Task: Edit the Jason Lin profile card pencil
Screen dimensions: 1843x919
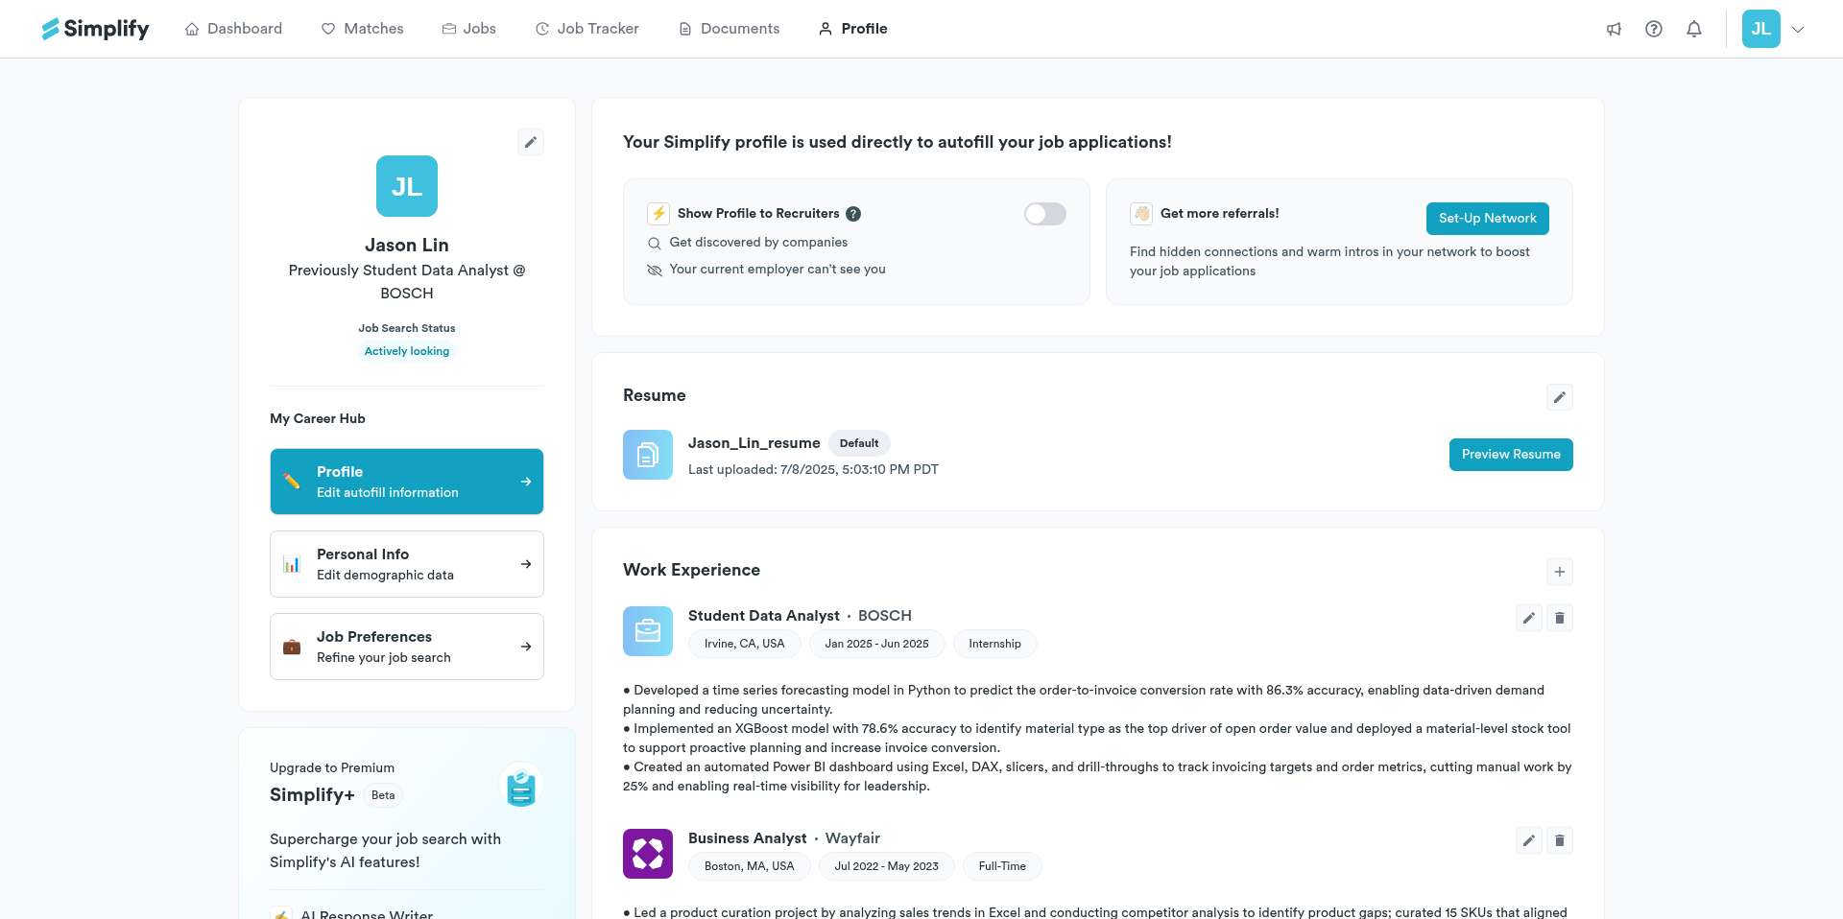Action: tap(531, 142)
